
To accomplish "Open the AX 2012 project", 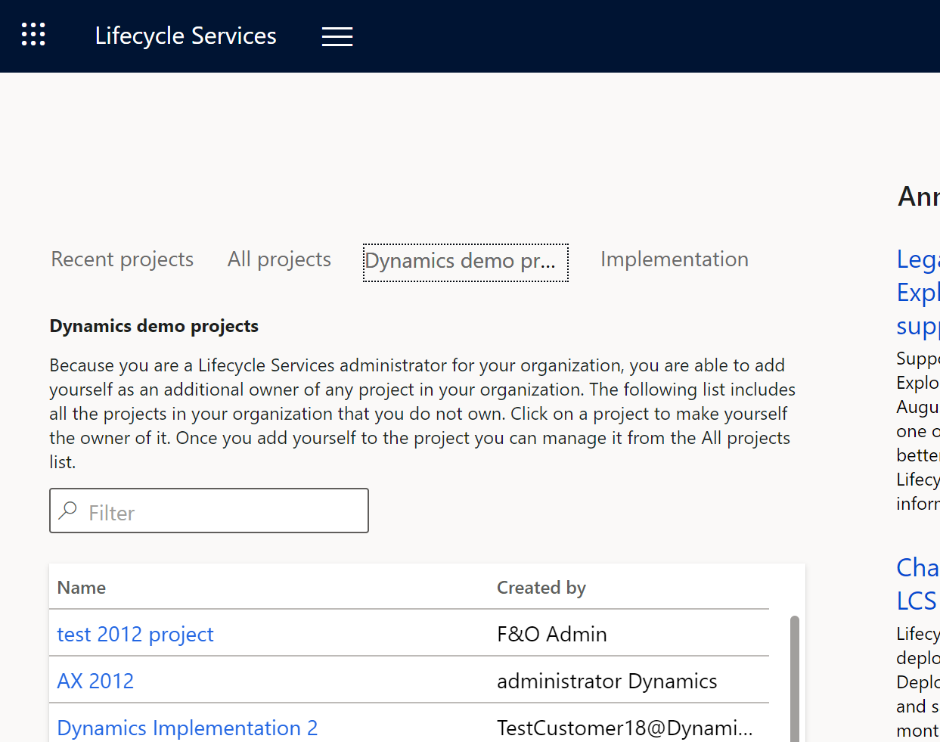I will pyautogui.click(x=95, y=681).
